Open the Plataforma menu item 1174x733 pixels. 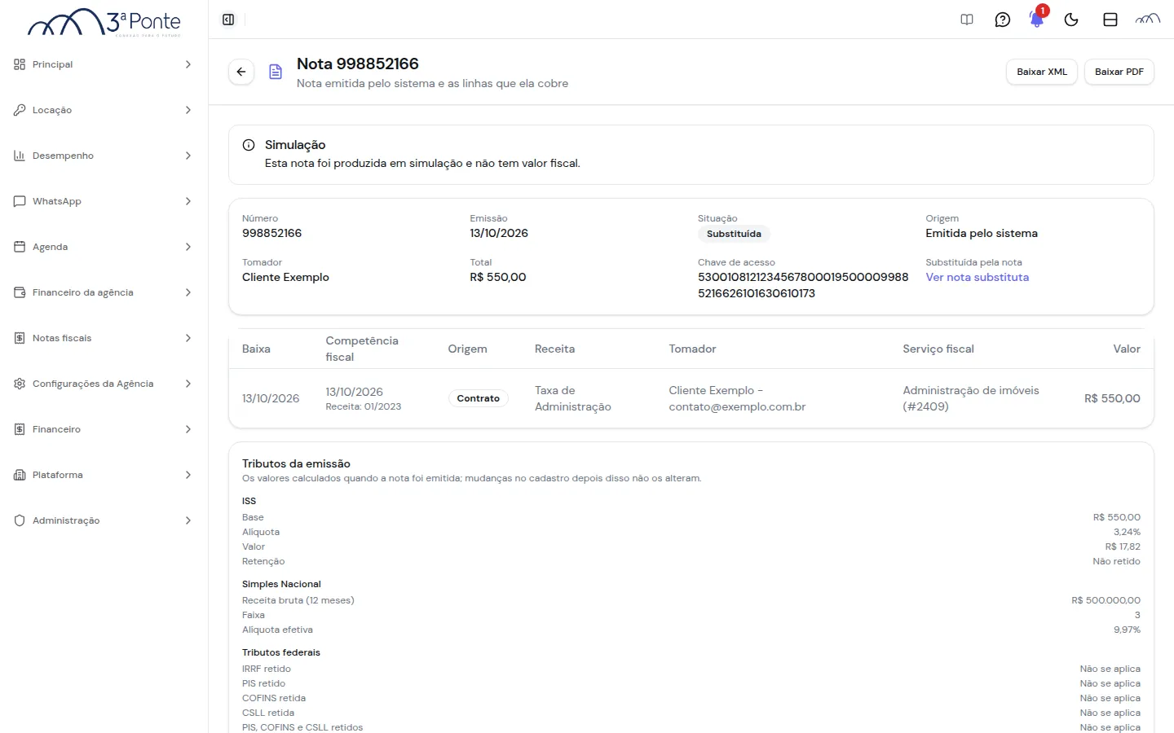point(104,475)
